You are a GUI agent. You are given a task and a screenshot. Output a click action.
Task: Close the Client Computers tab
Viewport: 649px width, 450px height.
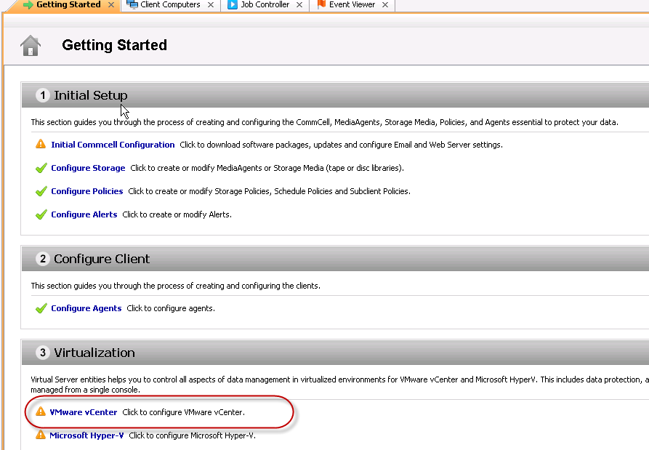point(211,5)
